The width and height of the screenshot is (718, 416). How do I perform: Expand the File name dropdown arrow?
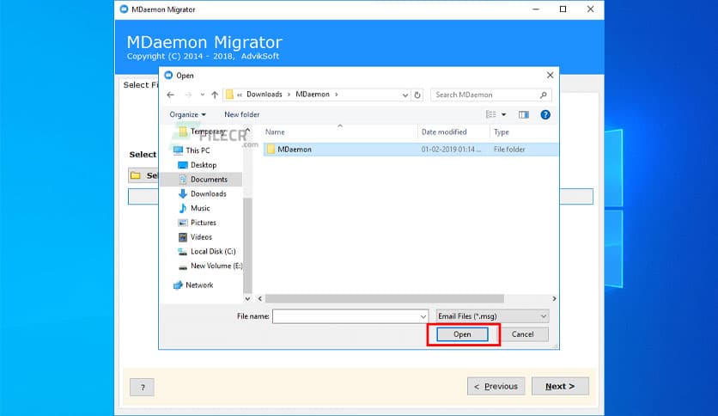pos(423,316)
